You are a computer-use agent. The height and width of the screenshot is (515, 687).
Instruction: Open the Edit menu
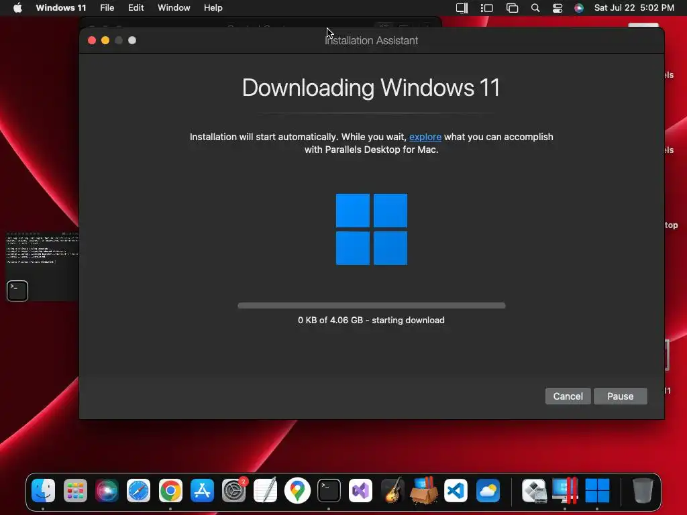tap(136, 7)
